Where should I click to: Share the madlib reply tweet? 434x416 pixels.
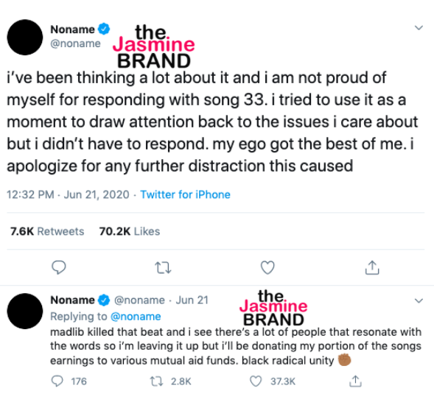[355, 381]
